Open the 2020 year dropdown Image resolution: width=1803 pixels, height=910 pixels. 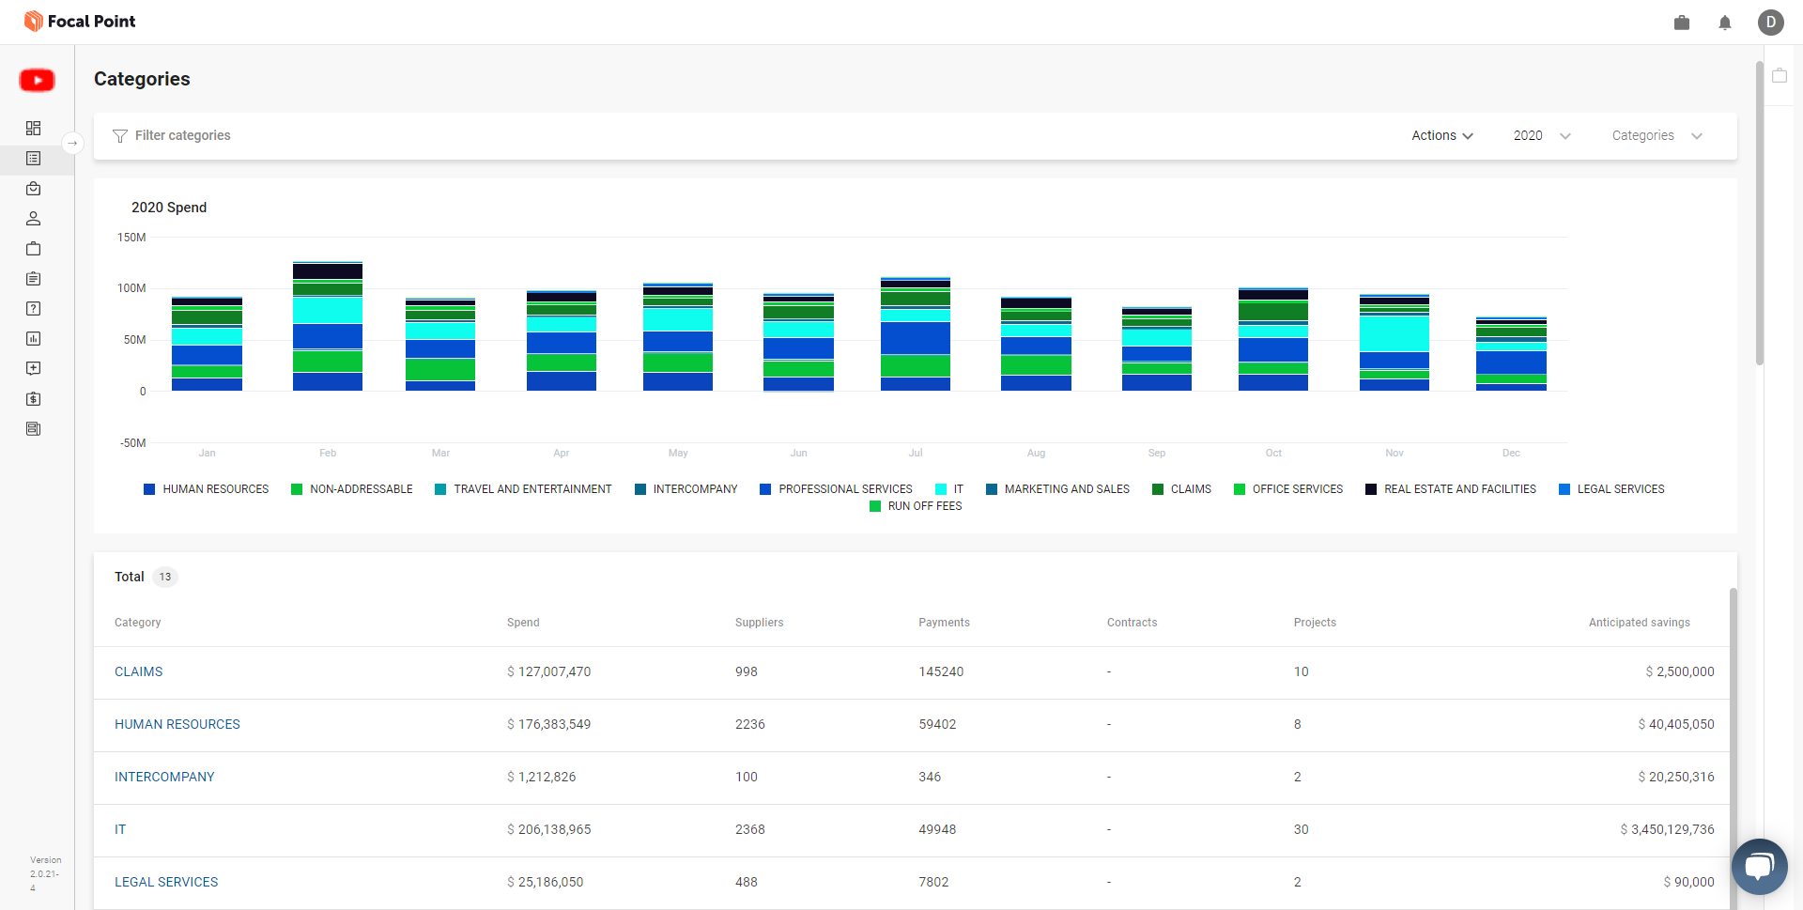1541,136
